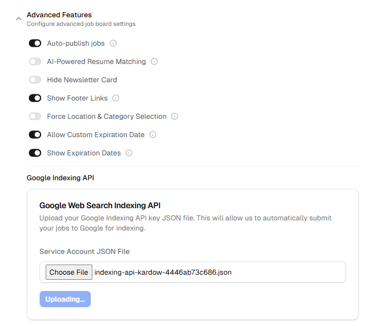Click the Google Indexing API section heading

(x=60, y=178)
